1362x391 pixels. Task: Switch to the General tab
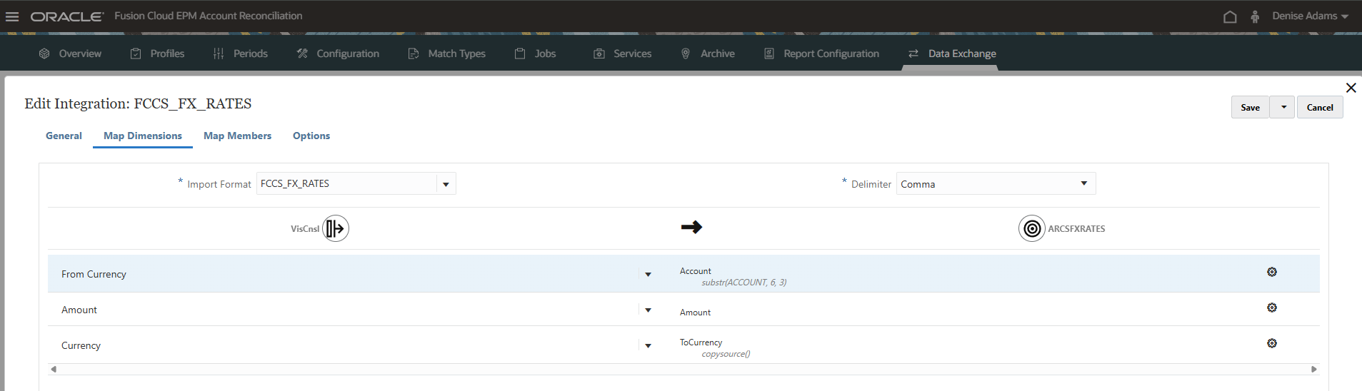pyautogui.click(x=64, y=136)
